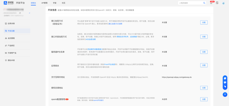Click the 应用详情 sidebar icon
Image resolution: width=229 pixels, height=106 pixels.
pyautogui.click(x=6, y=23)
